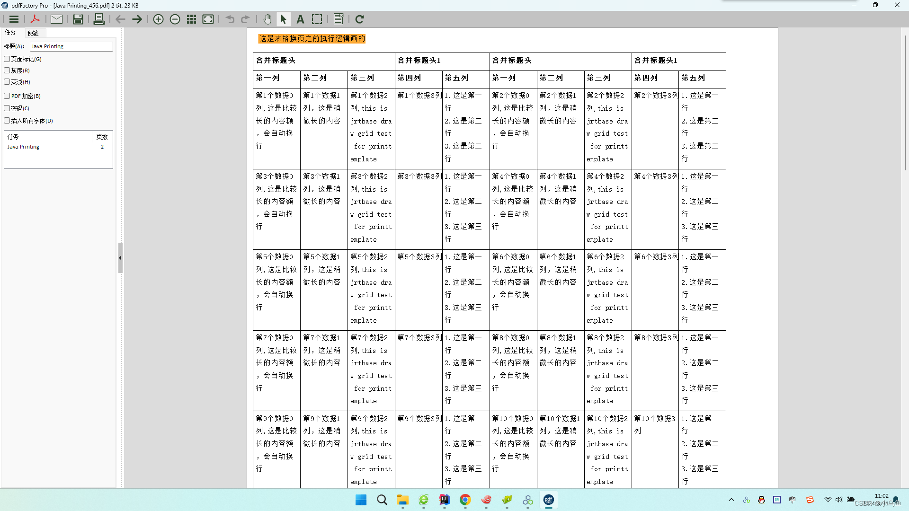The image size is (909, 511).
Task: Fit page to window icon
Action: tap(208, 19)
